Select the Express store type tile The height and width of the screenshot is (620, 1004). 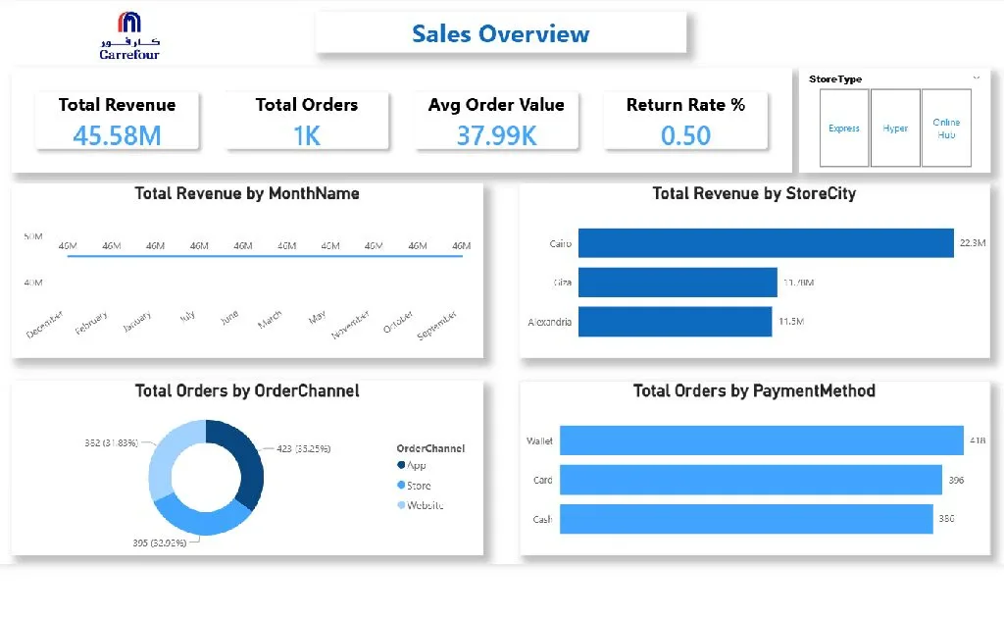point(844,129)
